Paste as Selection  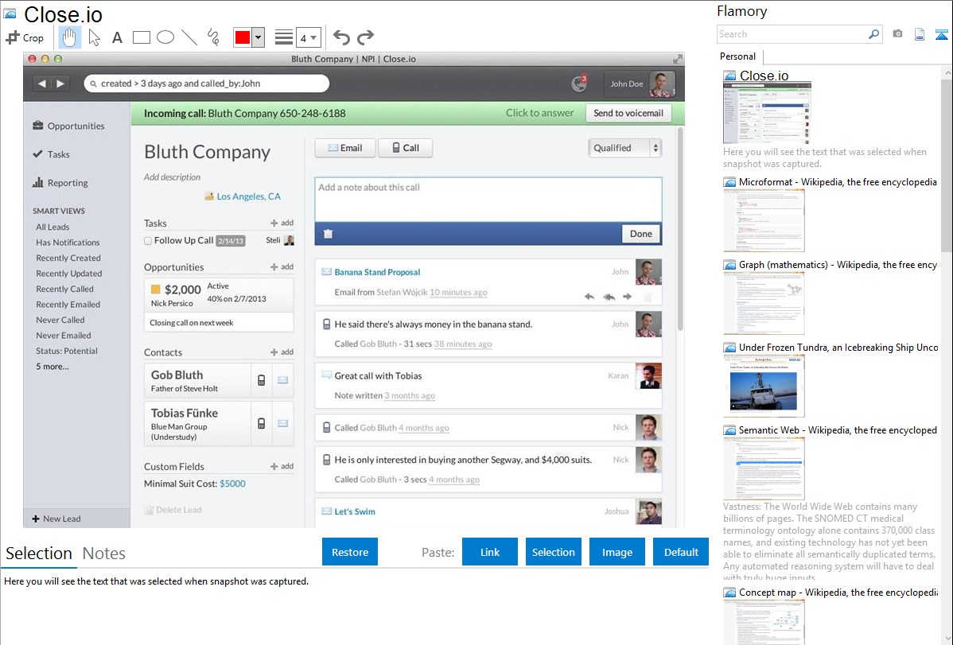[x=553, y=552]
